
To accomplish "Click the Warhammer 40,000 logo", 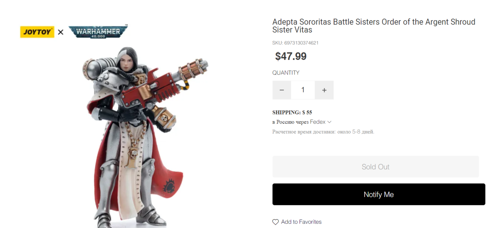I will (x=98, y=32).
